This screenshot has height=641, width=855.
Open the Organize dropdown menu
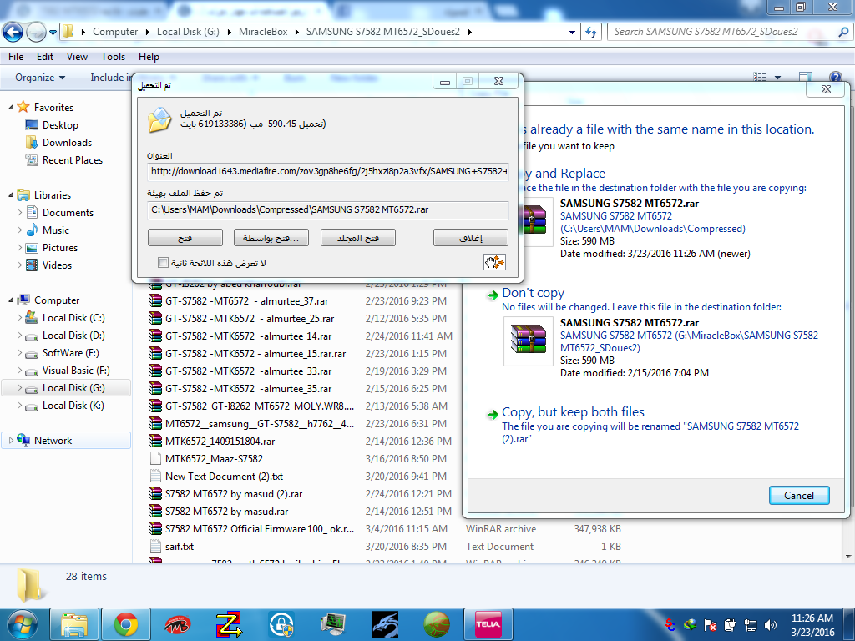[x=40, y=78]
